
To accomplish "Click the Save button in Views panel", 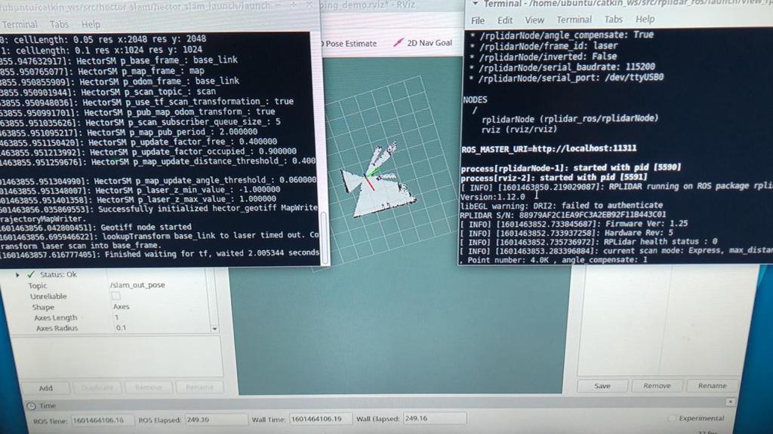I will point(602,386).
